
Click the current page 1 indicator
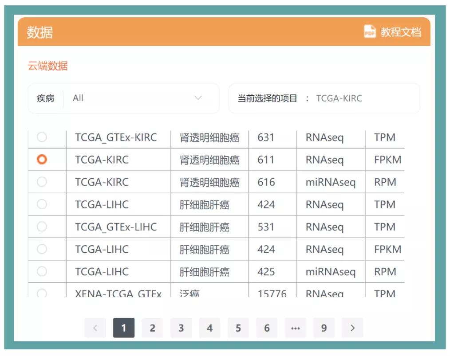(x=124, y=328)
